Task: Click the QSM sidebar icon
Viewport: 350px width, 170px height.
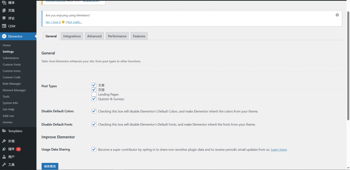Action: tap(4, 26)
